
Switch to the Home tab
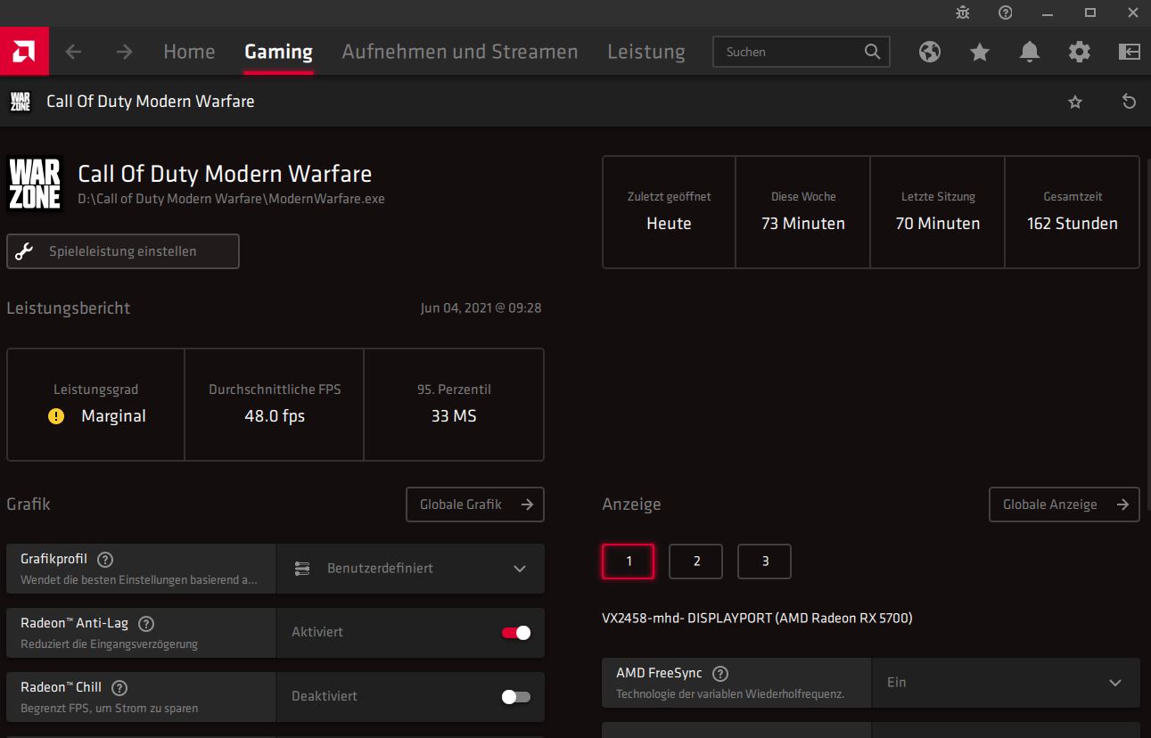pyautogui.click(x=189, y=52)
